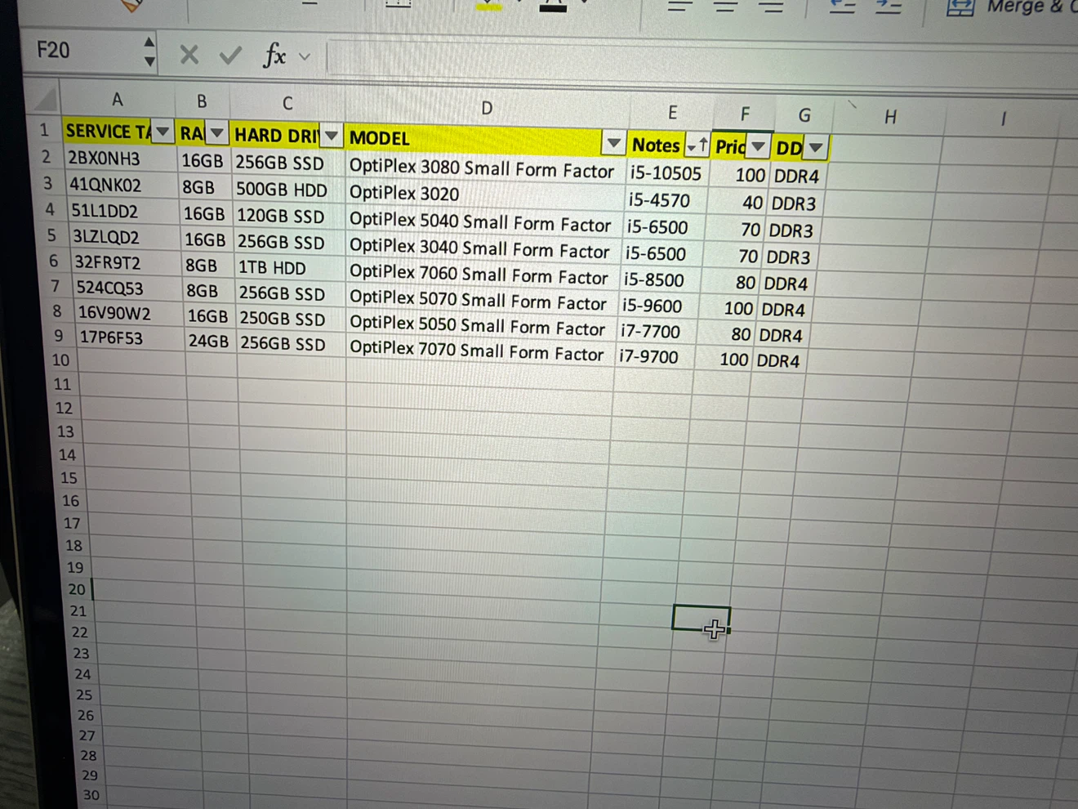
Task: Pick the black font color bar
Action: [553, 7]
